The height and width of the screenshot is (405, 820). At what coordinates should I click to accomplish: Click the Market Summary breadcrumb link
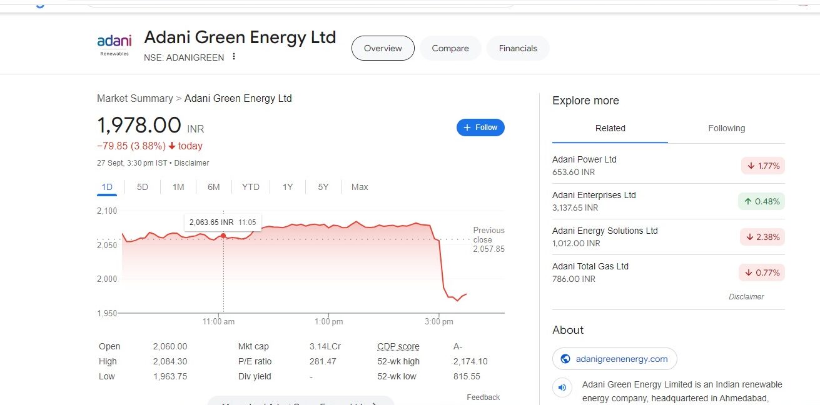tap(135, 98)
